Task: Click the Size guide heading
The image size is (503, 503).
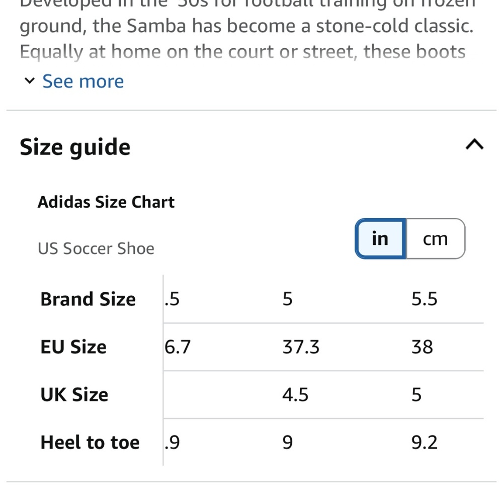Action: click(75, 147)
